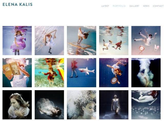Select the Portfolio navigation item
The height and width of the screenshot is (121, 164).
(x=119, y=6)
